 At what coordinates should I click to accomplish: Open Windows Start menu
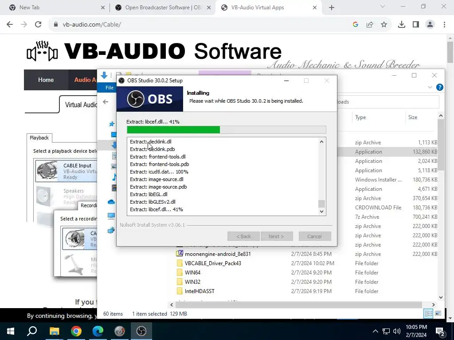[11, 331]
